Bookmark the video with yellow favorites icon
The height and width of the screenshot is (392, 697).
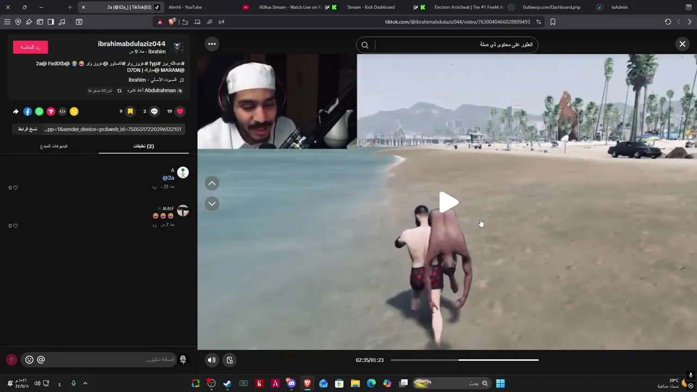click(130, 111)
